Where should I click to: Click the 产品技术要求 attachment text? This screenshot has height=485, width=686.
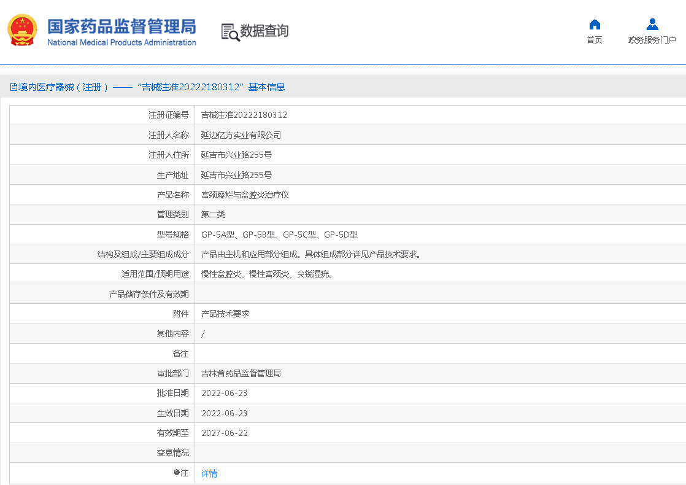[x=225, y=314]
